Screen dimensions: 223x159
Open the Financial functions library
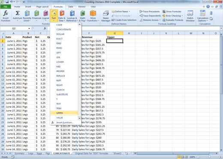pyautogui.click(x=36, y=16)
